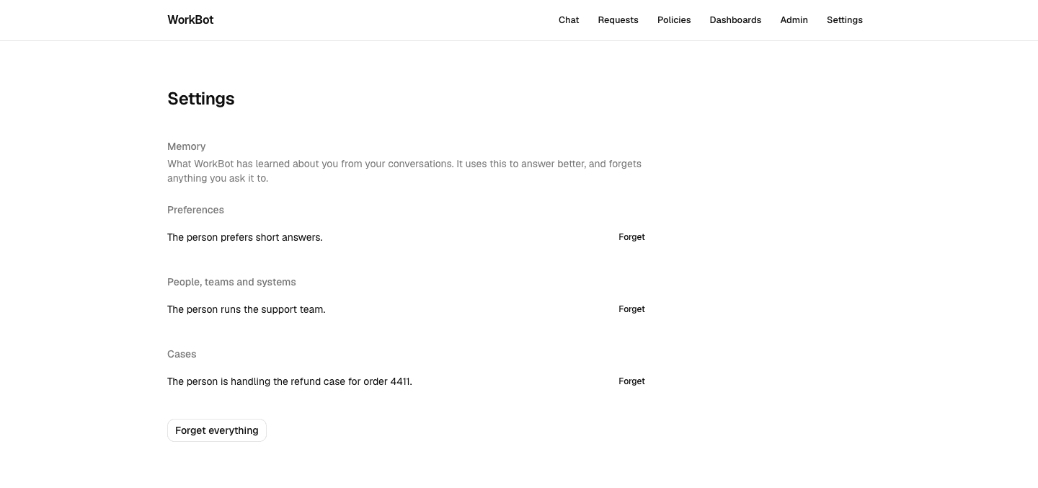Click the Memory section label

187,146
